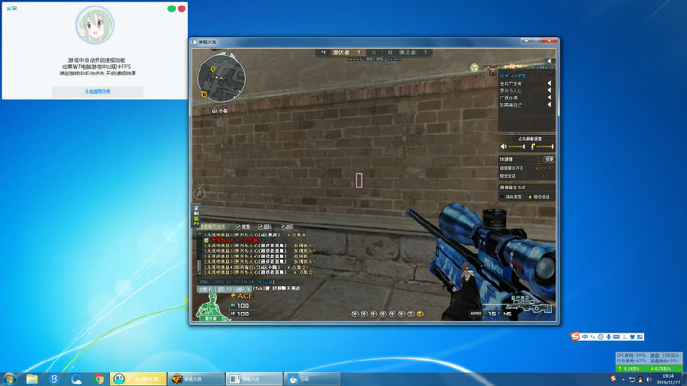Click the circular minimap in the game

[221, 78]
